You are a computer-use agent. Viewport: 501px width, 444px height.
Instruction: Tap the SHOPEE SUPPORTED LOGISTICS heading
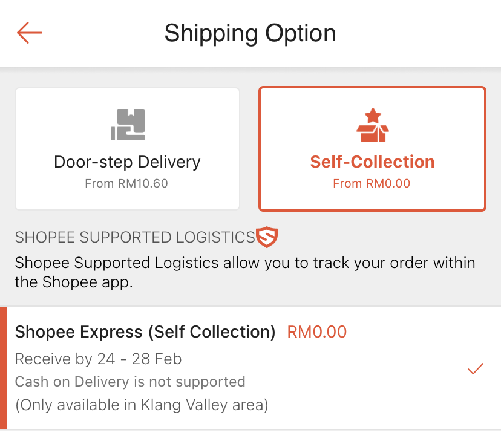[x=135, y=238]
